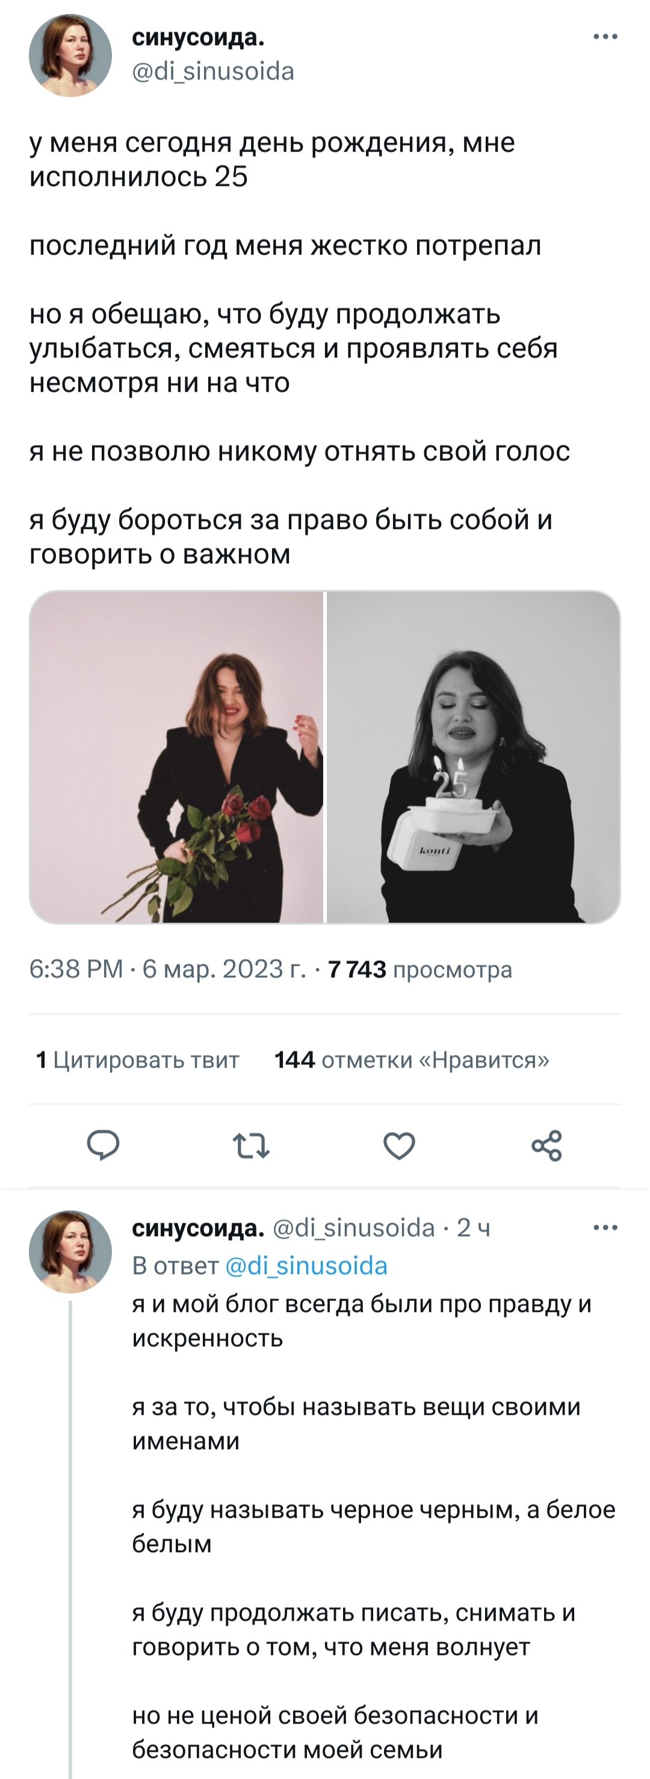Open three-dot menu on main tweet
This screenshot has width=650, height=1779.
(x=605, y=37)
